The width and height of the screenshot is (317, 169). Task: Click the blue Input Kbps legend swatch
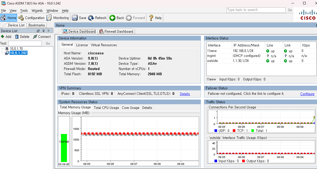point(216,161)
